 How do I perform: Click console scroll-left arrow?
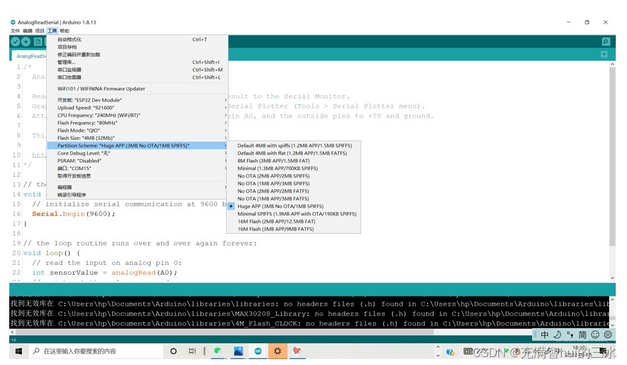pyautogui.click(x=13, y=332)
